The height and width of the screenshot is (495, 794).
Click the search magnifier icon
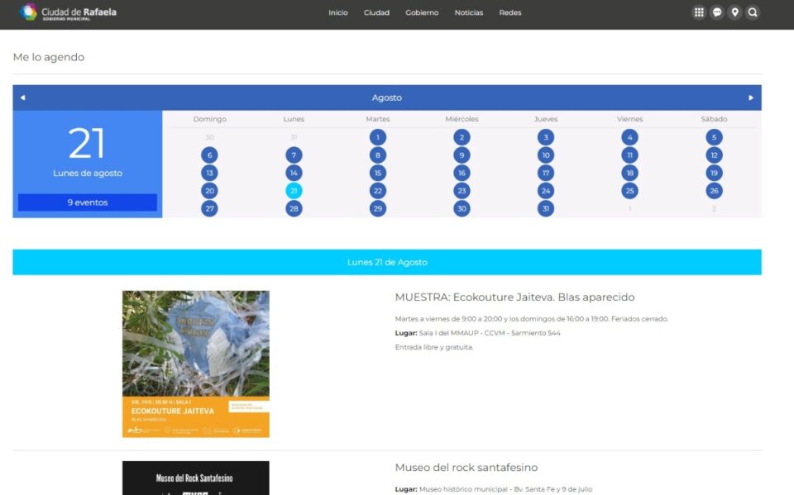753,12
